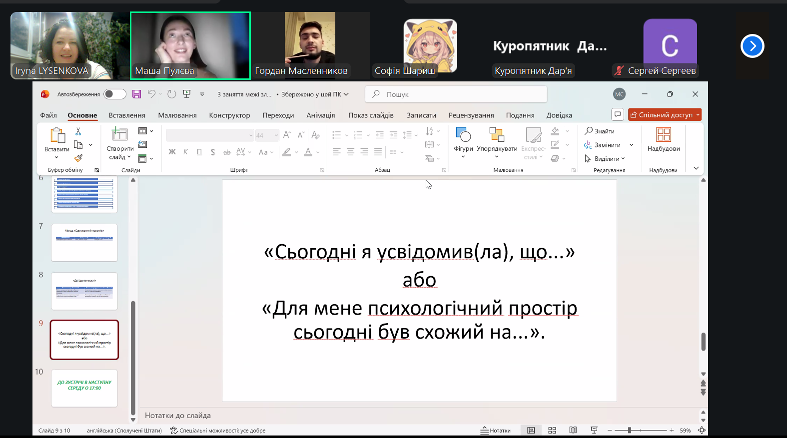This screenshot has width=787, height=438.
Task: Start slideshow from beginning icon in title bar
Action: 187,94
